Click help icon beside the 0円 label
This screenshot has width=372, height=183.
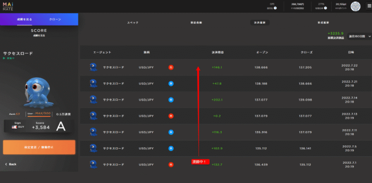(275, 8)
